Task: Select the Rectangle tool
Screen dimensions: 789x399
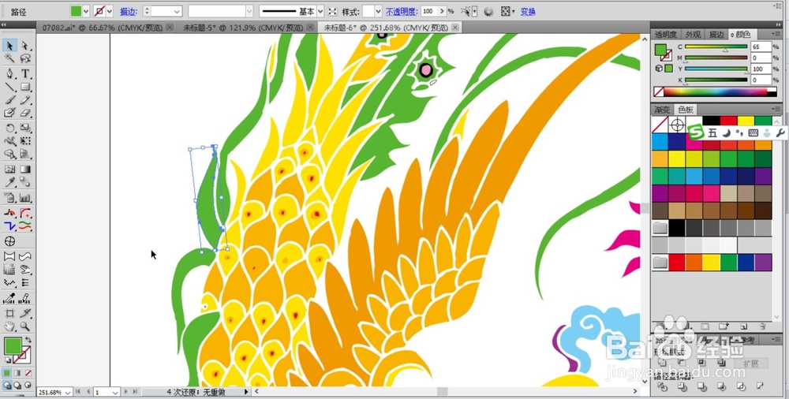Action: [26, 87]
